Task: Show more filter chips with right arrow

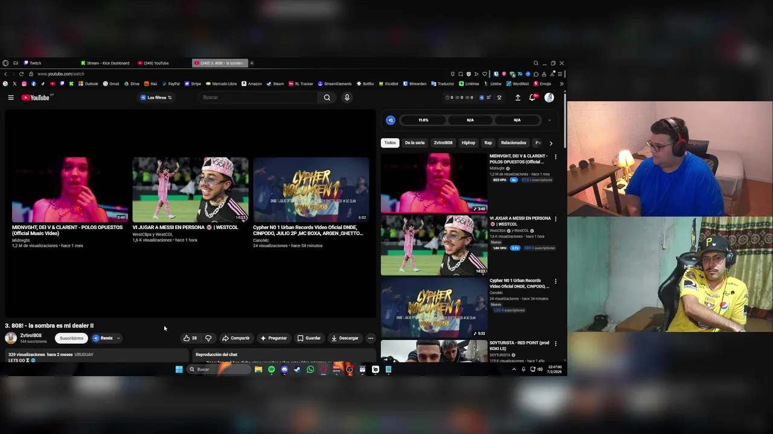Action: [x=551, y=143]
